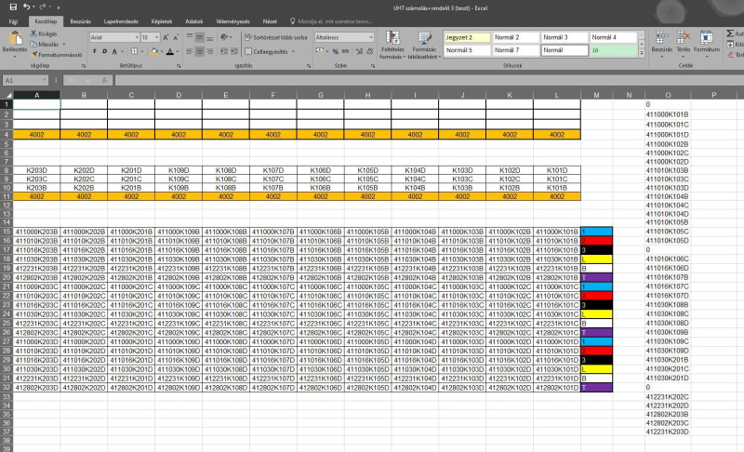Apply font color with the underlined A

click(x=170, y=51)
